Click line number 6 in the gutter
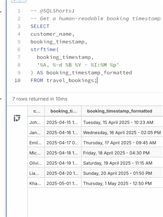 coord(19,49)
